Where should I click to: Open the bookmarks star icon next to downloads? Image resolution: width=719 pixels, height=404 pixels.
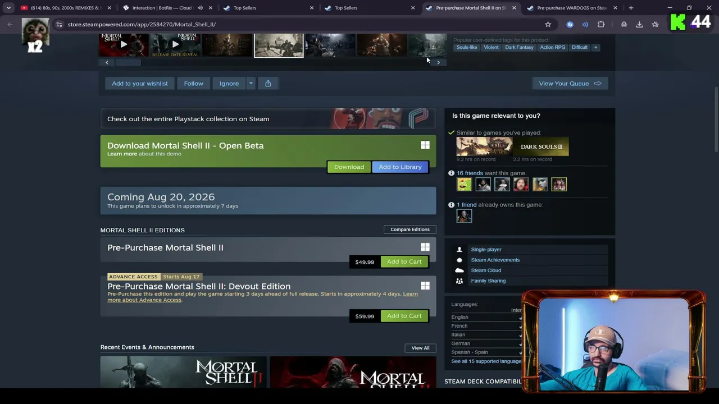[655, 24]
